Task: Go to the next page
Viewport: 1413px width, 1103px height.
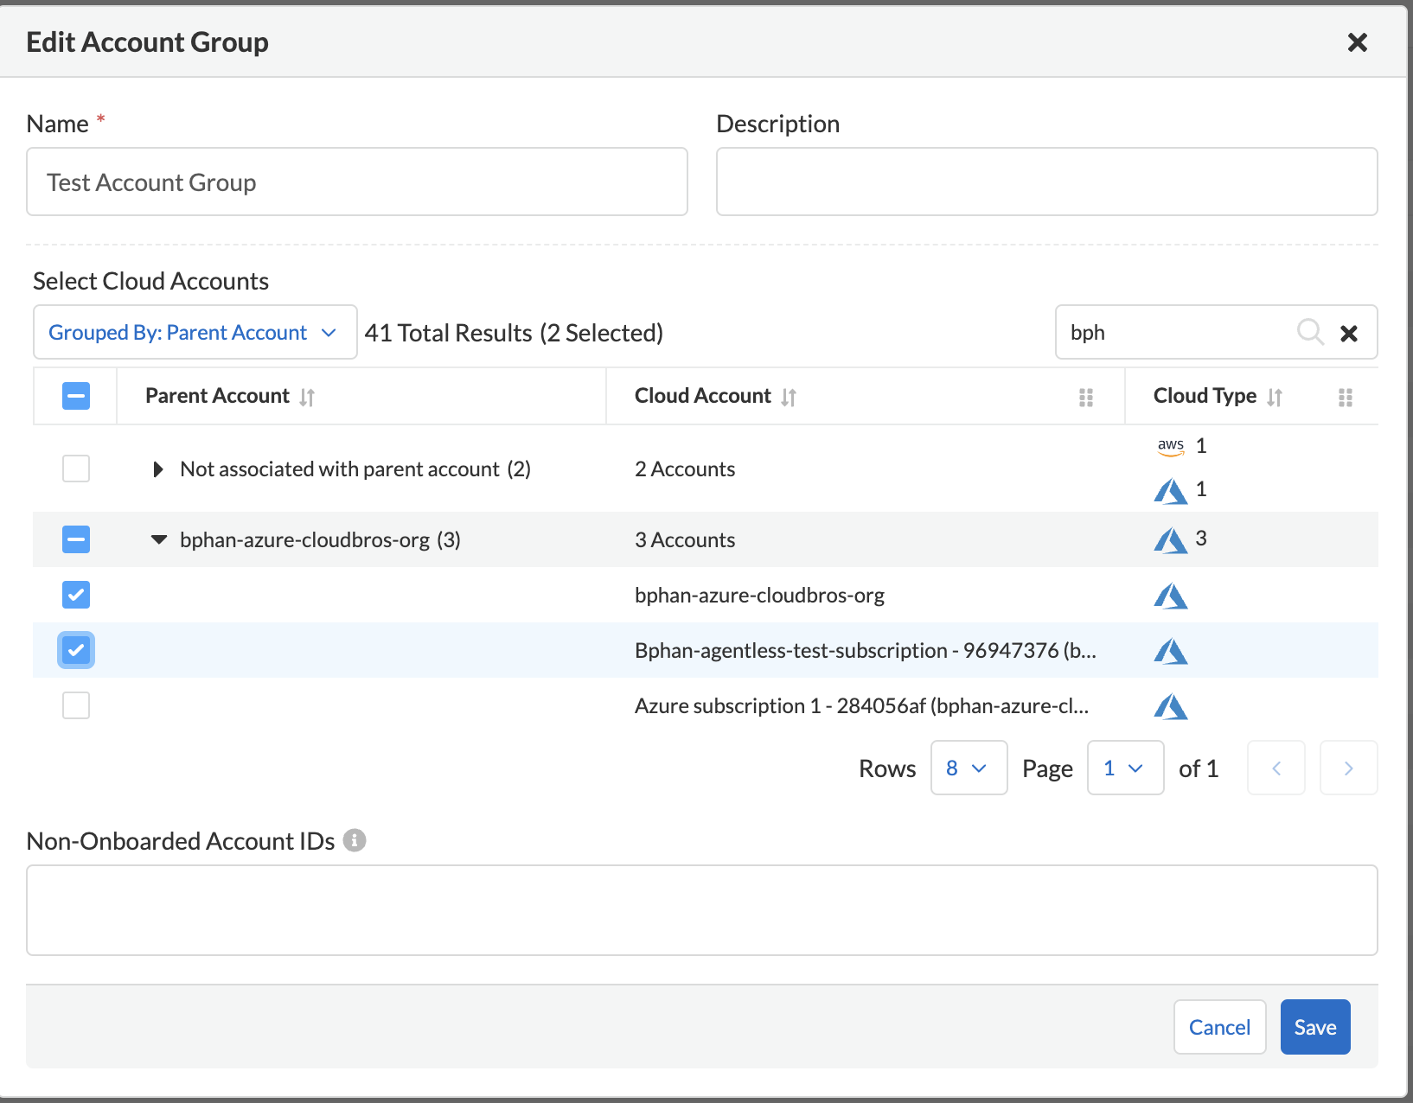Action: (1348, 768)
